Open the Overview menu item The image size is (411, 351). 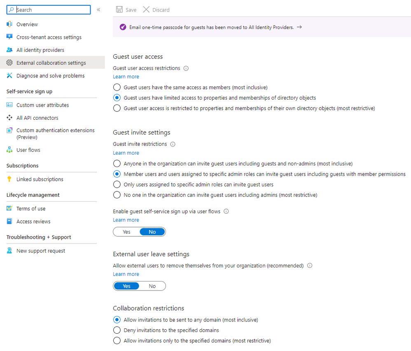[27, 24]
